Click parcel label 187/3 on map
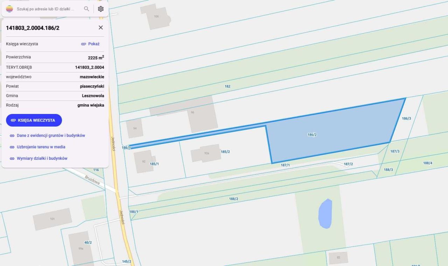448x266 pixels. [x=395, y=151]
